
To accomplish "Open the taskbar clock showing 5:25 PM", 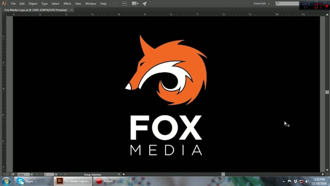I will point(319,181).
